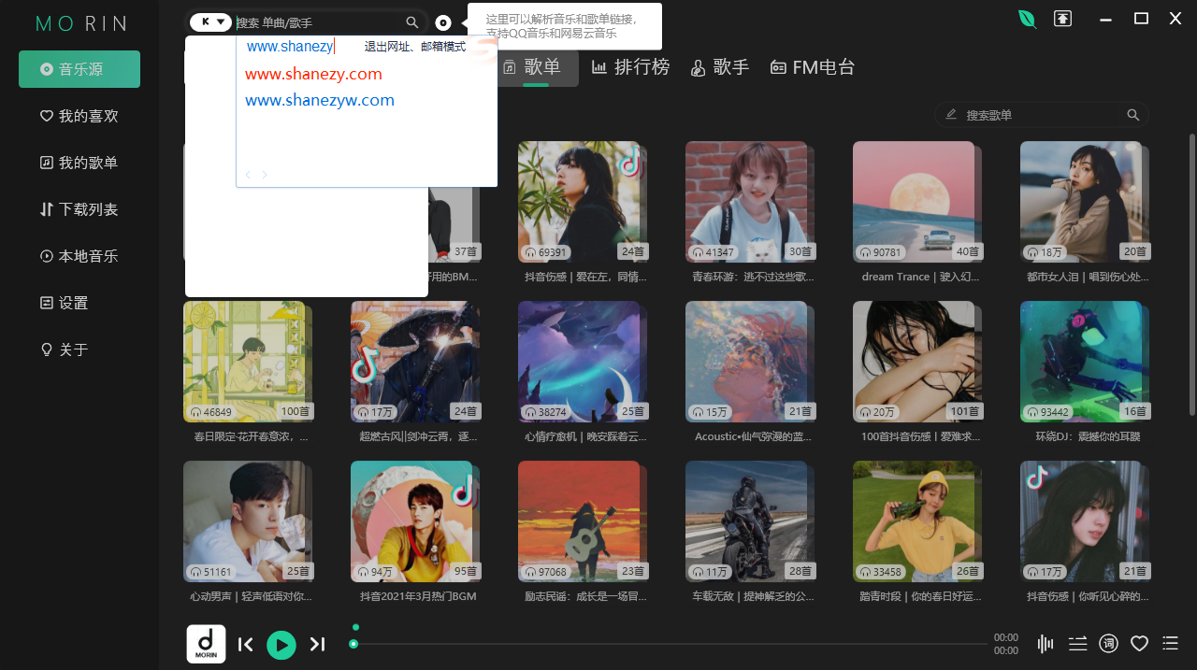The image size is (1197, 670).
Task: Change the play order mode icon
Action: click(x=1077, y=643)
